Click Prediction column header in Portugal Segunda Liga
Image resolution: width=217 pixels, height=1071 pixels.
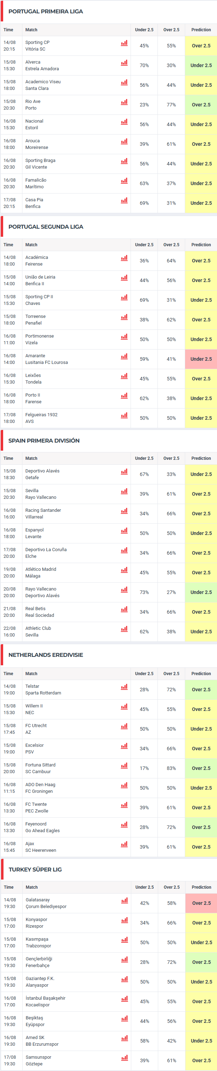201,245
